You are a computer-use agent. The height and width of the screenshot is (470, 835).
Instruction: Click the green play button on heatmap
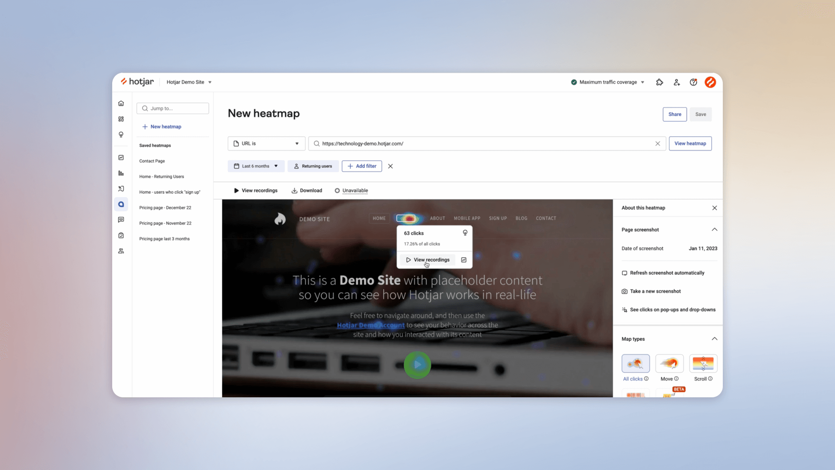click(417, 365)
